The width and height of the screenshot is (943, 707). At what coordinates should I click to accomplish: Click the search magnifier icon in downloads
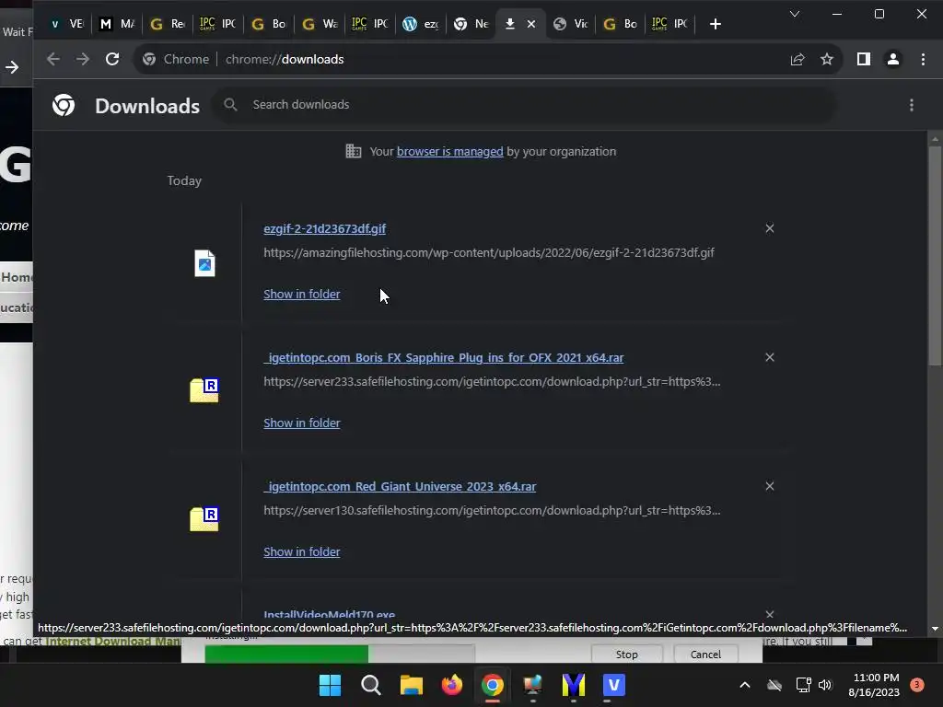[230, 105]
